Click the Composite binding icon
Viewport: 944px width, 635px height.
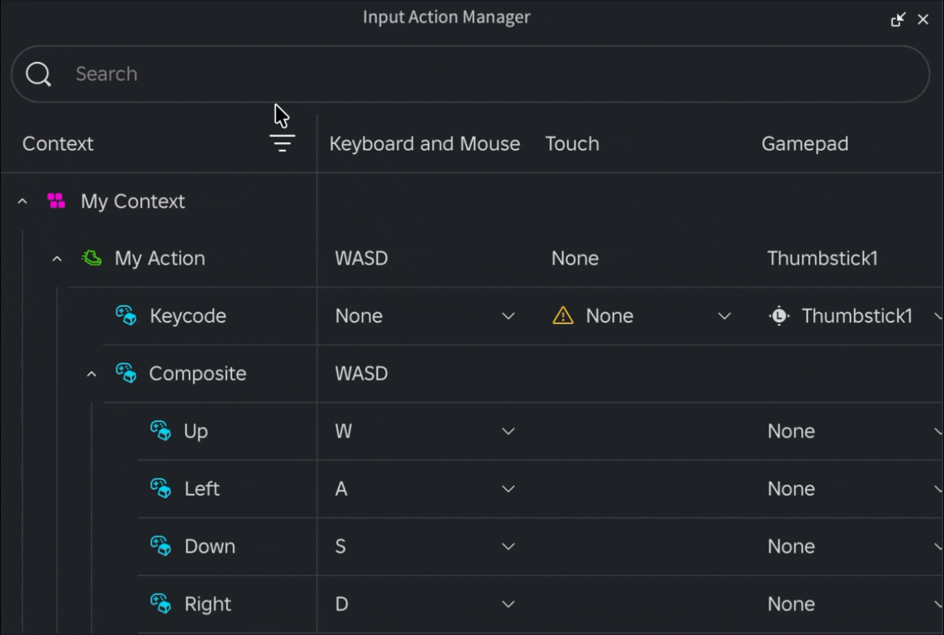click(126, 373)
